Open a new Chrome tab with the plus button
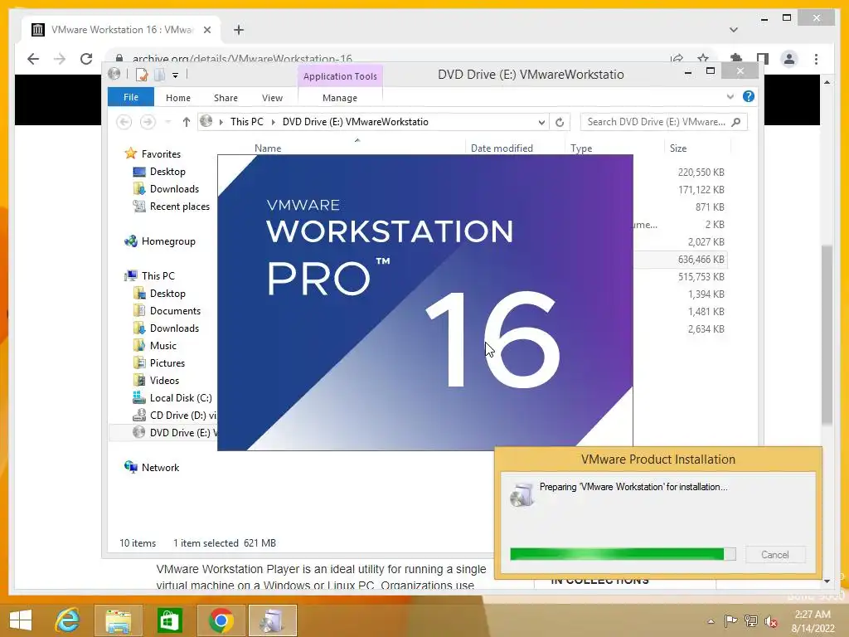The image size is (849, 637). pyautogui.click(x=239, y=30)
